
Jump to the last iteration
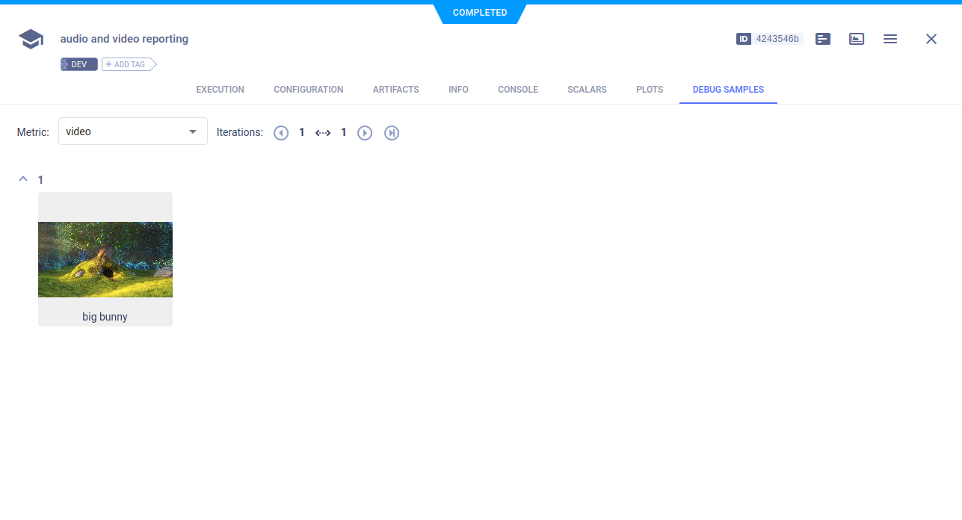[x=392, y=132]
